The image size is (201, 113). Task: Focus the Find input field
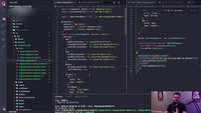point(153,10)
